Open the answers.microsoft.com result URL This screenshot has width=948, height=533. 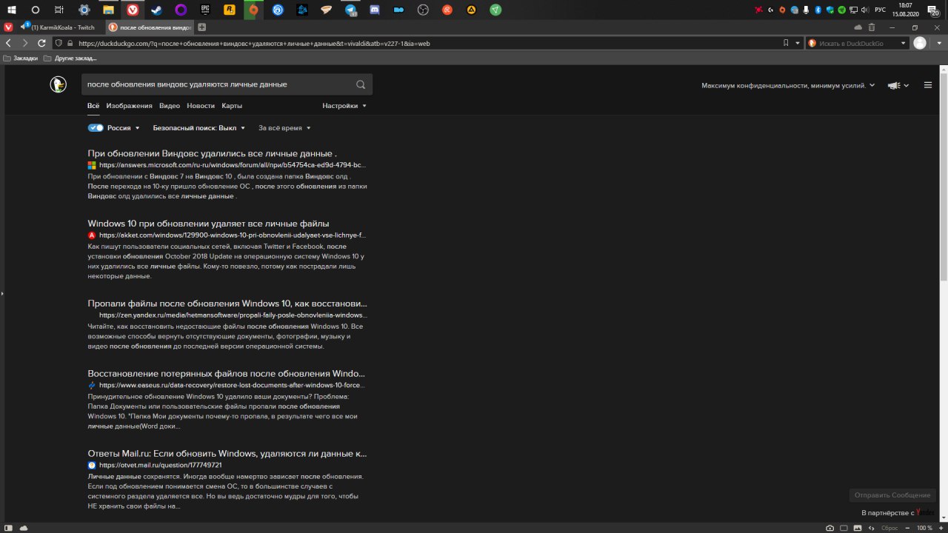tap(232, 165)
